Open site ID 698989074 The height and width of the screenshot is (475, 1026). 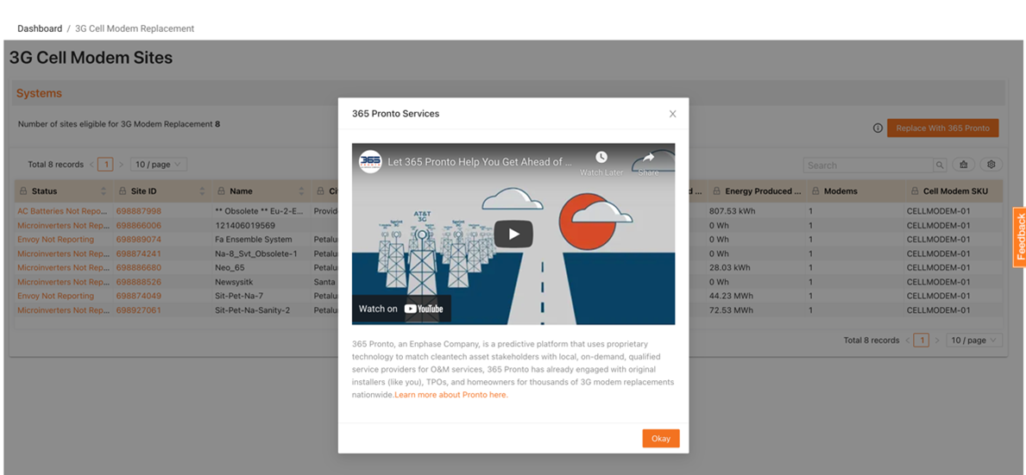(139, 240)
